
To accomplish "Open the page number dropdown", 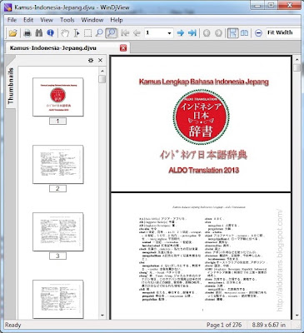I will [169, 33].
